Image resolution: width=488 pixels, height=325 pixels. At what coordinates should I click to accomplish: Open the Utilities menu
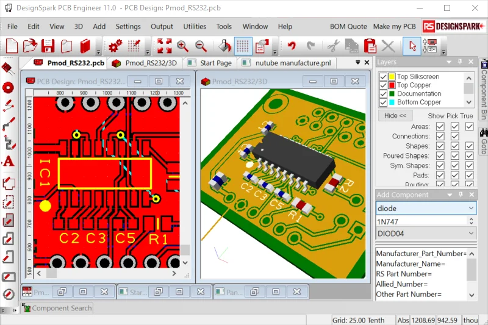tap(195, 26)
